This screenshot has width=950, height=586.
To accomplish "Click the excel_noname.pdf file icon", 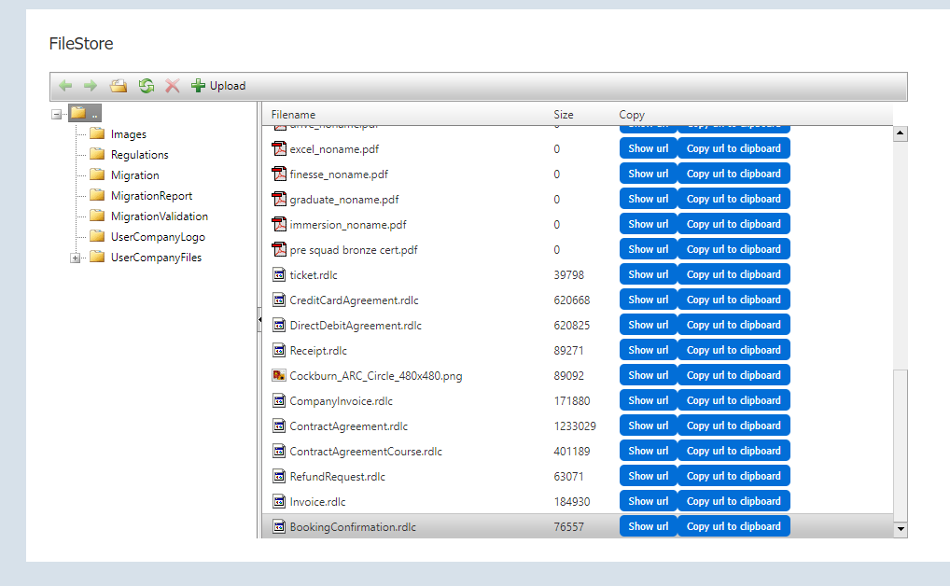I will (x=278, y=148).
